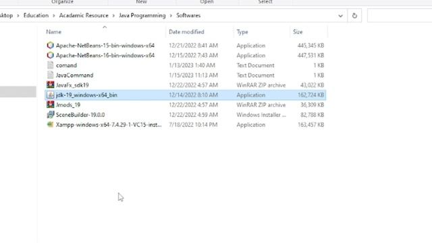The image size is (432, 243).
Task: Click the 1/13/2023 1:40 AM date cell
Action: [x=192, y=65]
